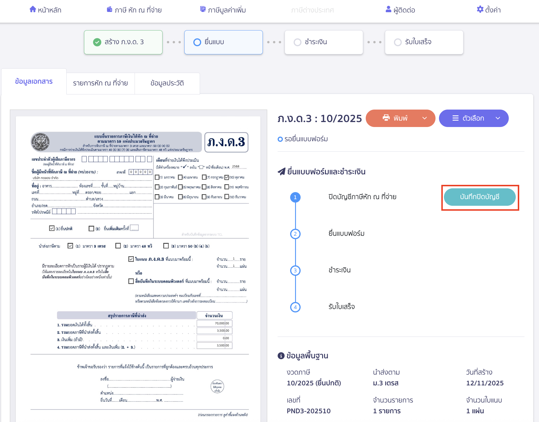This screenshot has height=422, width=539.
Task: Click step 4 marker in filing timeline
Action: (295, 307)
